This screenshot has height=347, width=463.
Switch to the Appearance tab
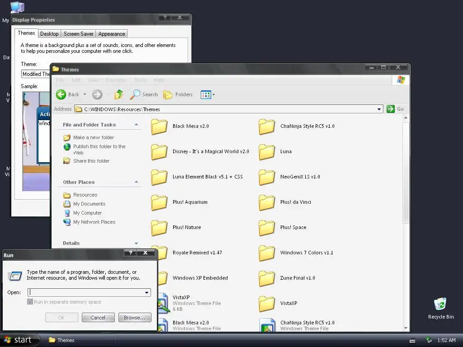[112, 34]
